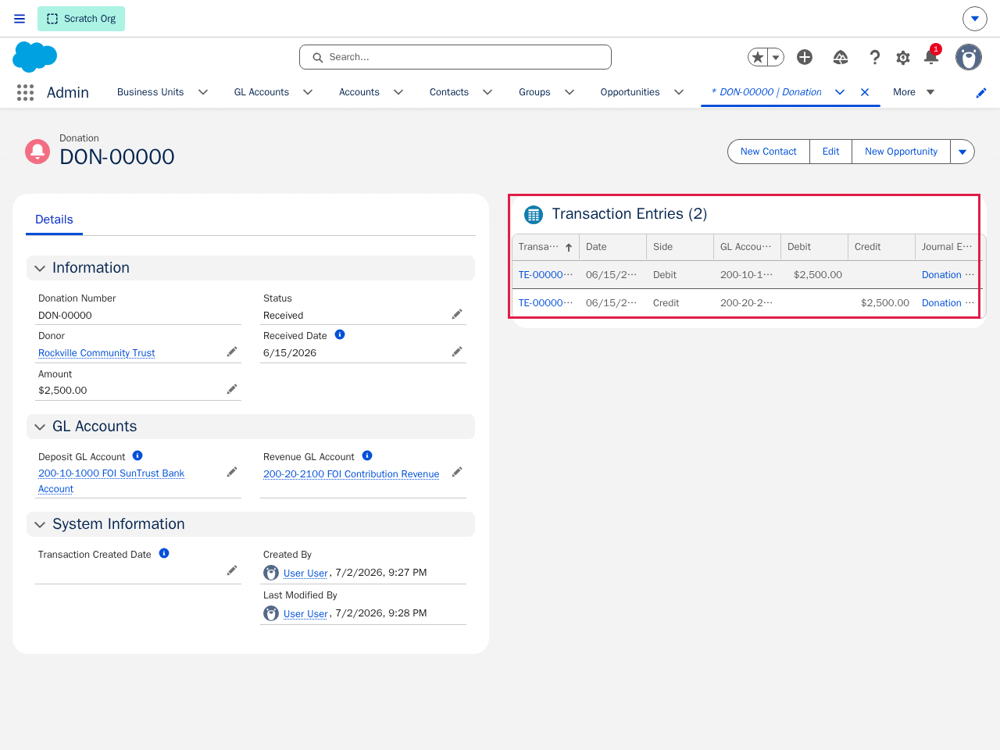
Task: Edit the Revenue GL Account pencil icon
Action: [x=457, y=472]
